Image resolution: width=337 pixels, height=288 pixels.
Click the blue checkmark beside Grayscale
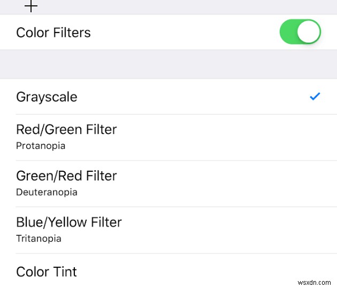315,97
